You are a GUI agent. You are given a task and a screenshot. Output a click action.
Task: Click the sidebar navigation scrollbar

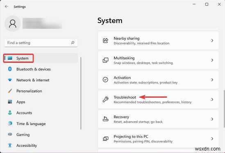coord(81,93)
